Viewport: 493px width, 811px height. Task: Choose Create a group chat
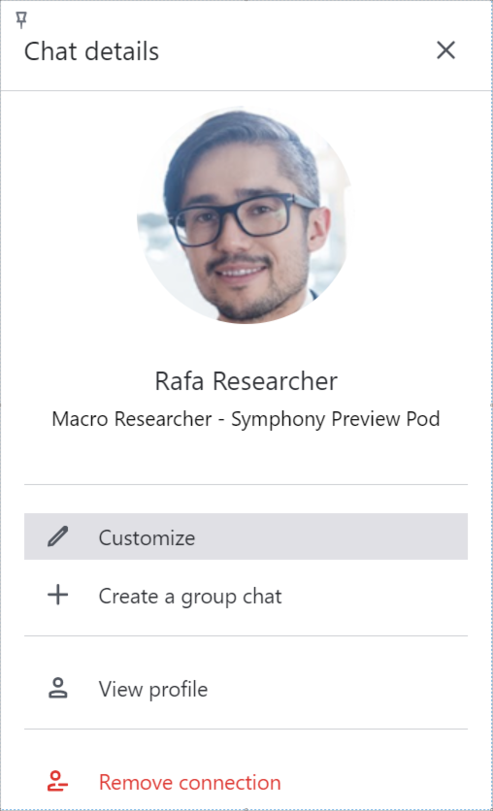coord(190,597)
